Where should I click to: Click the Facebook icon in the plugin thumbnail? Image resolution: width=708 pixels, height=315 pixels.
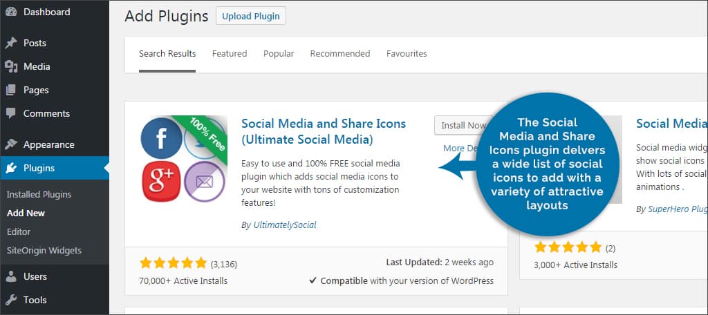point(162,137)
